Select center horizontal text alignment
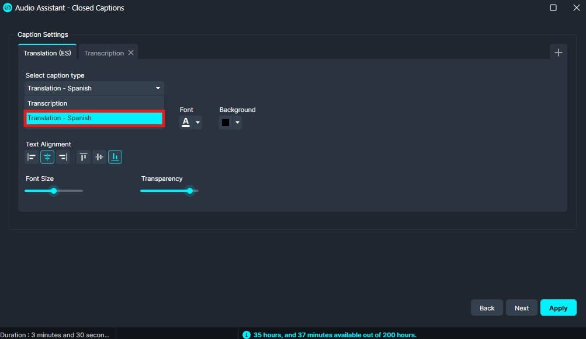The width and height of the screenshot is (586, 339). [x=47, y=157]
